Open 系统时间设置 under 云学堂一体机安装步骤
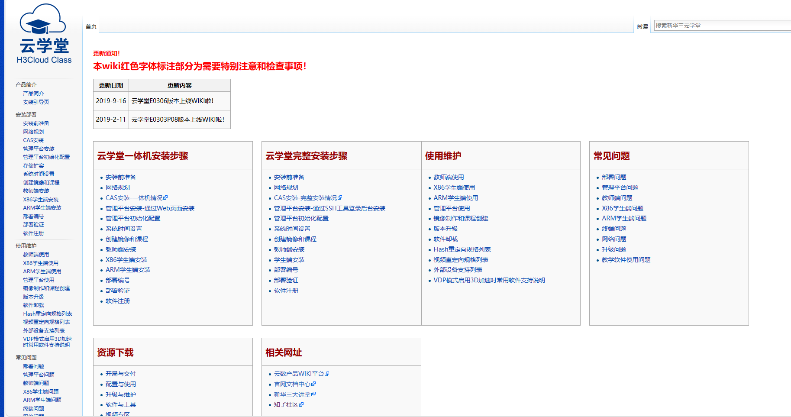Viewport: 791px width, 417px height. (124, 229)
